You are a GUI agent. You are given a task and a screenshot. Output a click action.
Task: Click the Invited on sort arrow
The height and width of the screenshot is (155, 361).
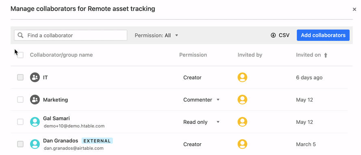[326, 55]
